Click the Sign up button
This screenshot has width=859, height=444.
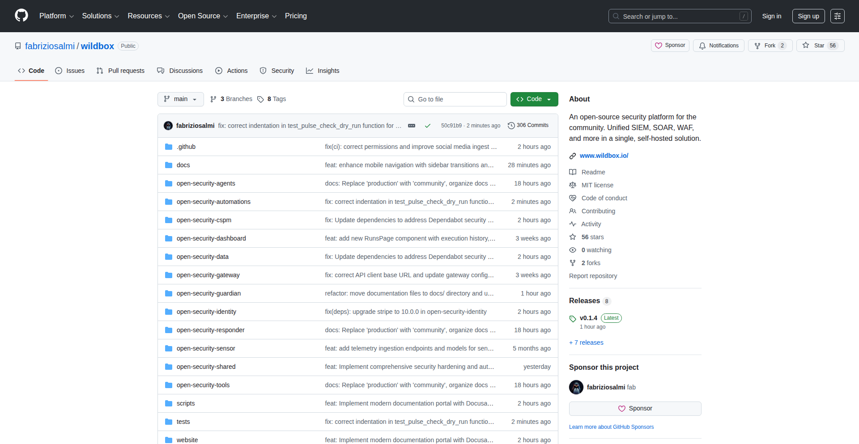click(x=808, y=16)
